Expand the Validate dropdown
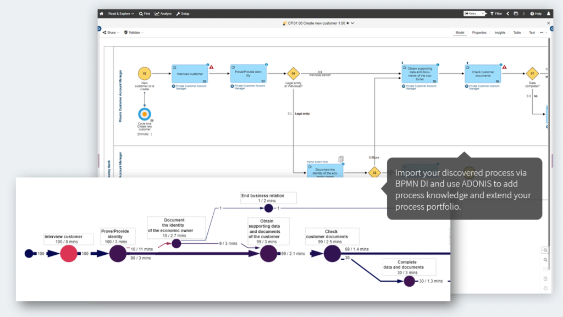Viewport: 563px width, 317px height. [x=134, y=32]
